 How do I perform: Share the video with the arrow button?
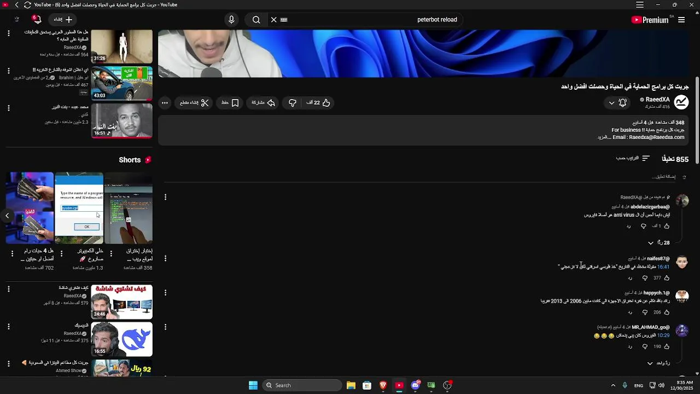[264, 103]
